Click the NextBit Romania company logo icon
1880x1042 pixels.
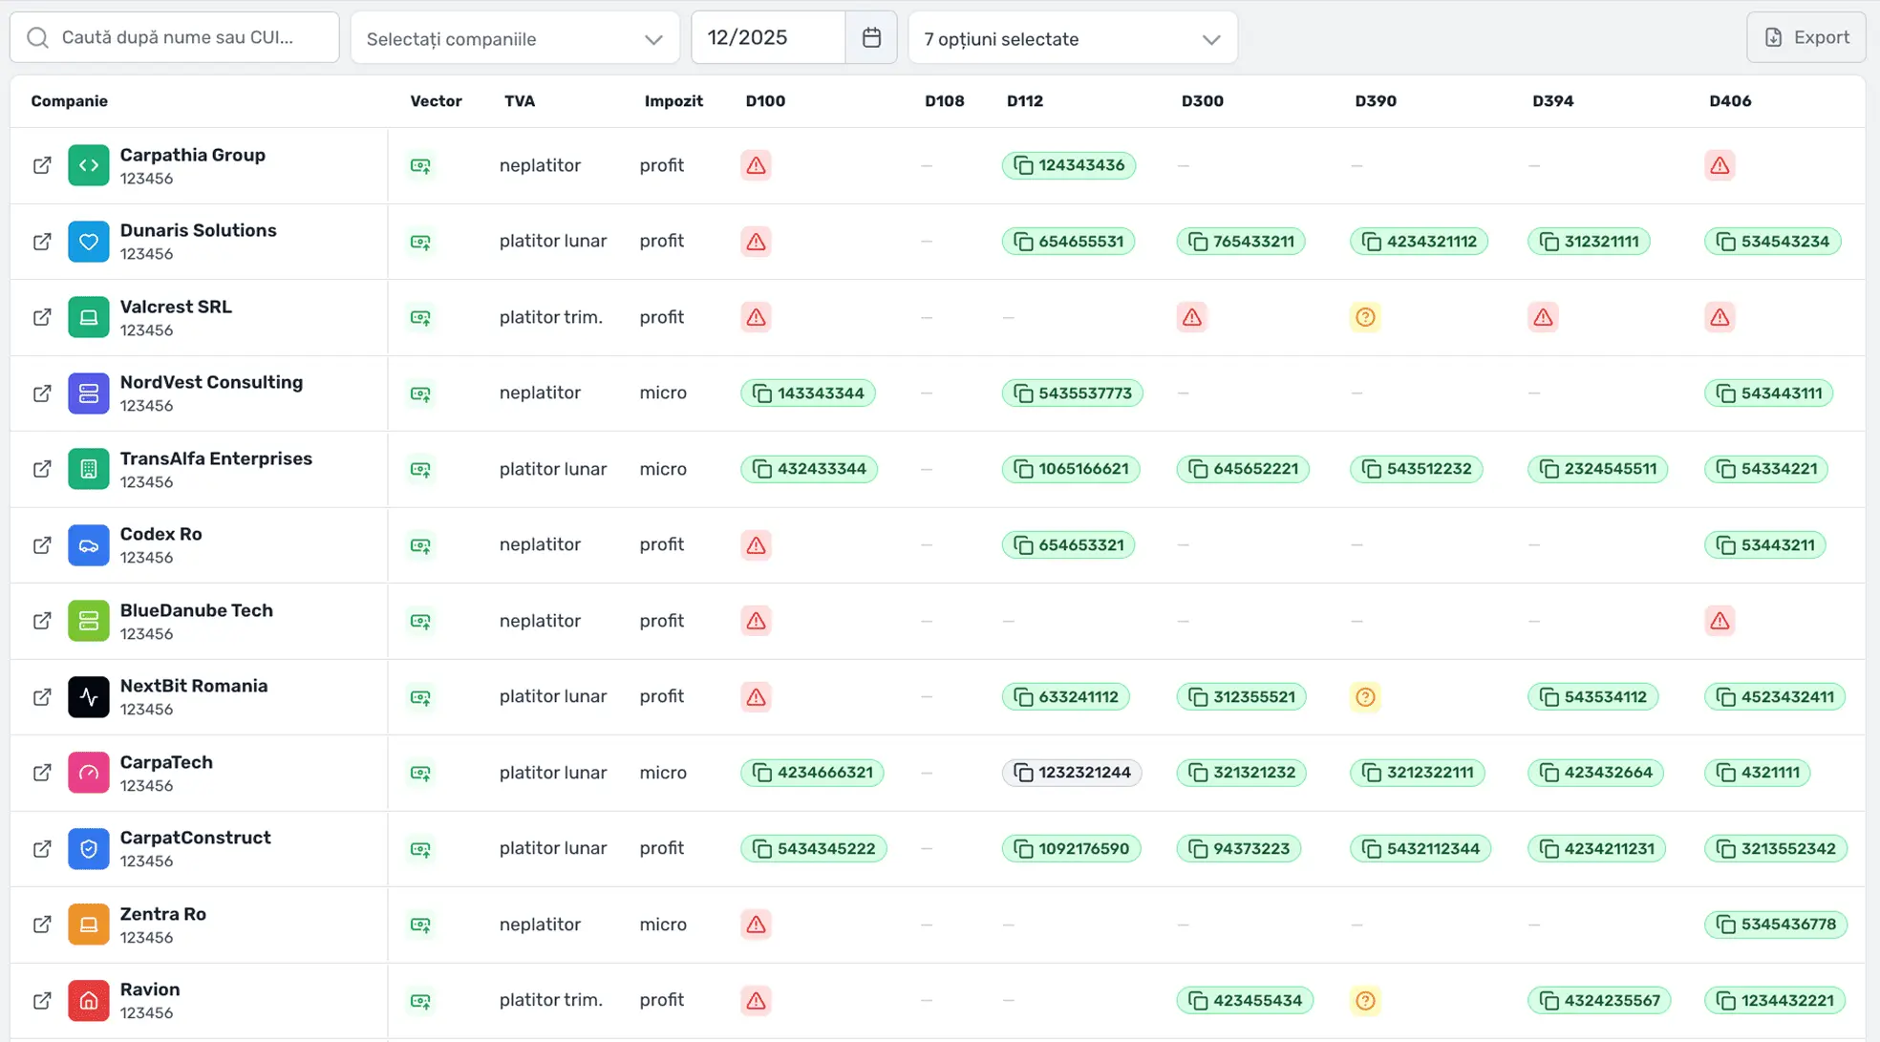[x=89, y=697]
